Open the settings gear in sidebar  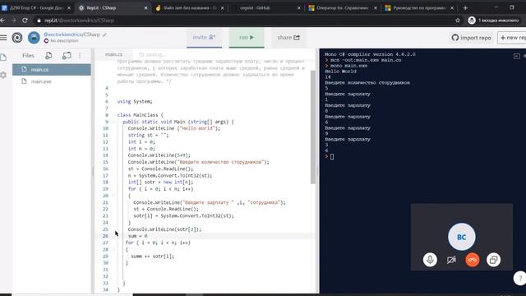(x=3, y=75)
